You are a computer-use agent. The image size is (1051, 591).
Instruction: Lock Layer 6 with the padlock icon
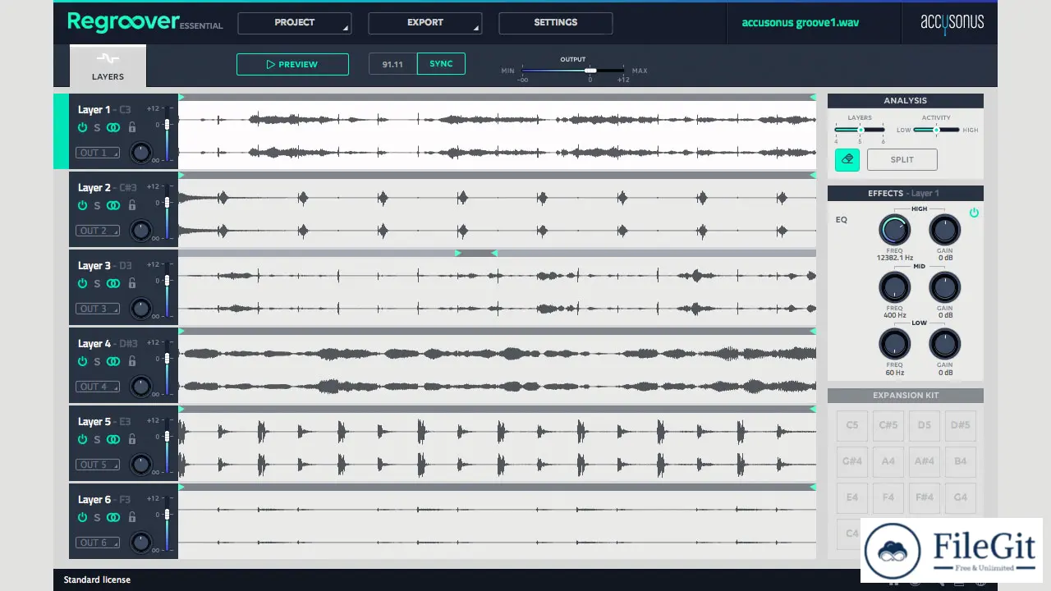131,517
